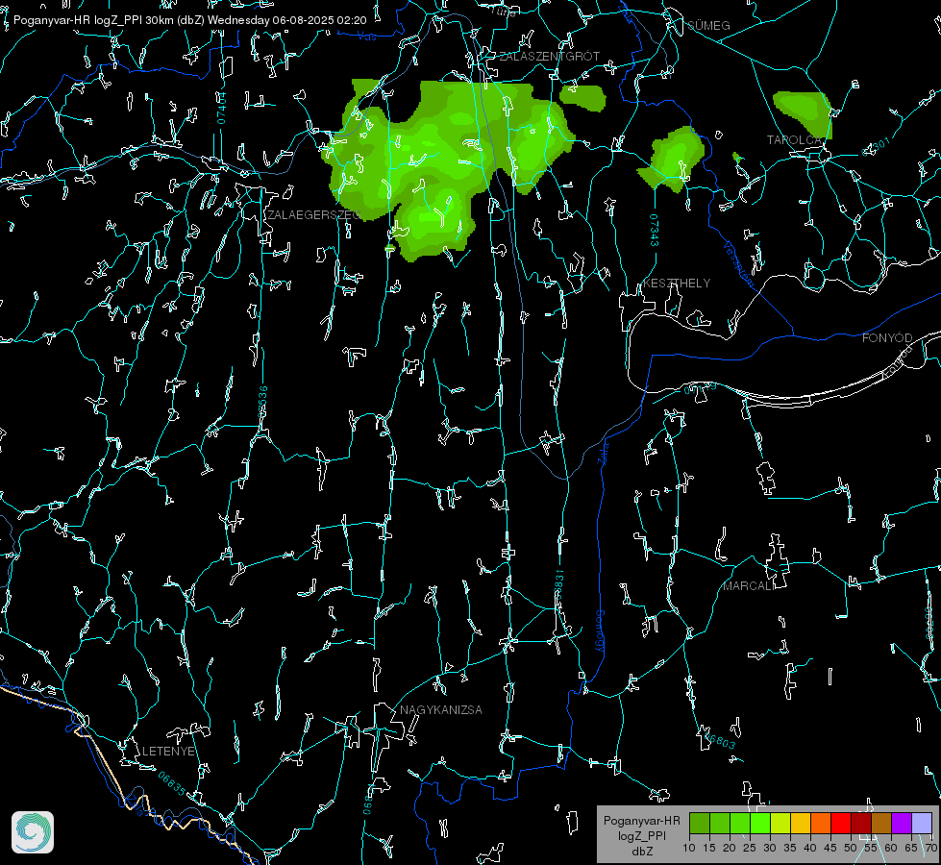Click the ZALAEGERSZEG city label
Screen dimensions: 941x865
point(314,215)
